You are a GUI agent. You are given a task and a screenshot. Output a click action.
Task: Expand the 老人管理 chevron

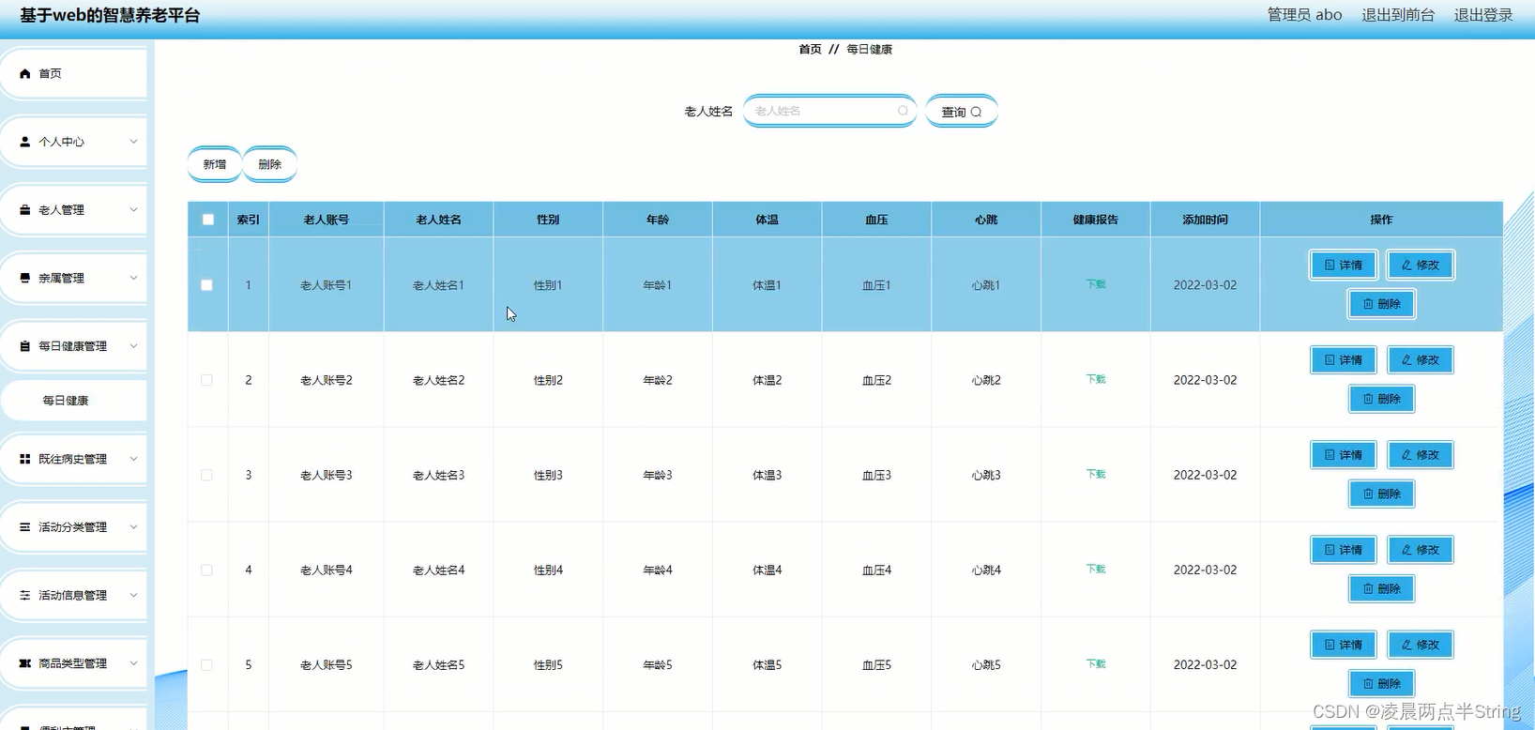[x=133, y=210]
